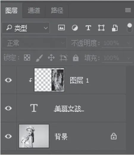Click the smart object filter icon
Image resolution: width=134 pixels, height=155 pixels.
[x=115, y=28]
